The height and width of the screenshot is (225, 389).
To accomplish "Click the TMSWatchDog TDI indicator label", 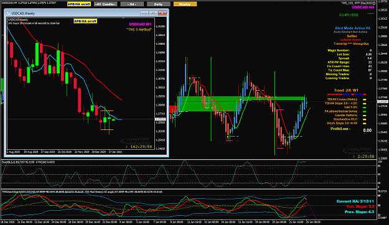I will (82, 192).
